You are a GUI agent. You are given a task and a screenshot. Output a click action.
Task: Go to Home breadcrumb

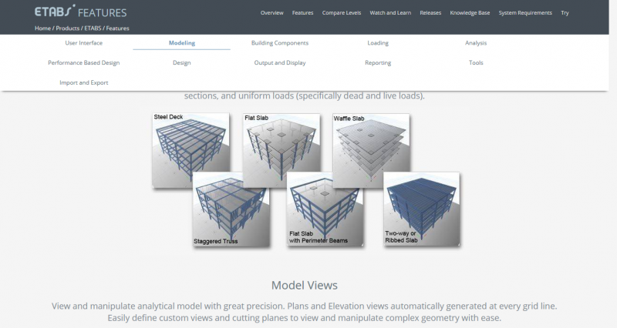click(x=42, y=28)
